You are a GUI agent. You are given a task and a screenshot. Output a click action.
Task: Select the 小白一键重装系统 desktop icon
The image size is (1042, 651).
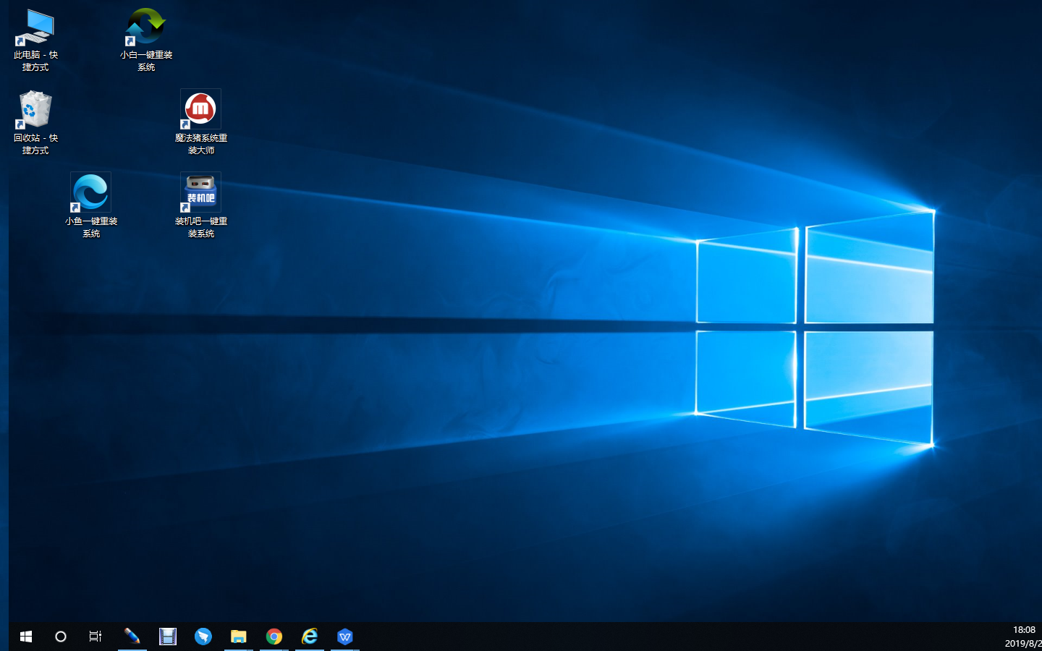click(x=145, y=29)
